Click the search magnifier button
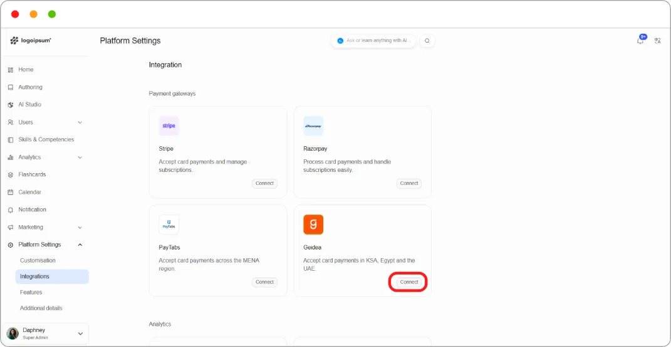 427,41
